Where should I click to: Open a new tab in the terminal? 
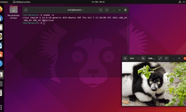pyautogui.click(x=26, y=10)
